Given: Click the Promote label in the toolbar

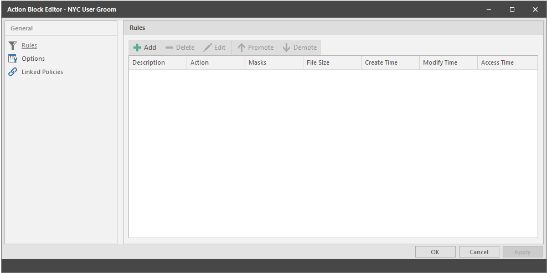Looking at the screenshot, I should [x=261, y=48].
